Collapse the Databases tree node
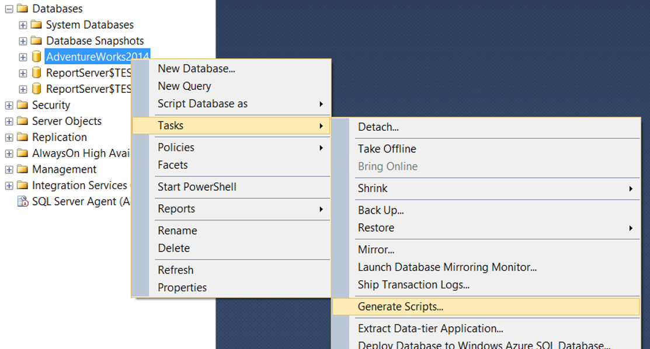The image size is (650, 349). (9, 9)
